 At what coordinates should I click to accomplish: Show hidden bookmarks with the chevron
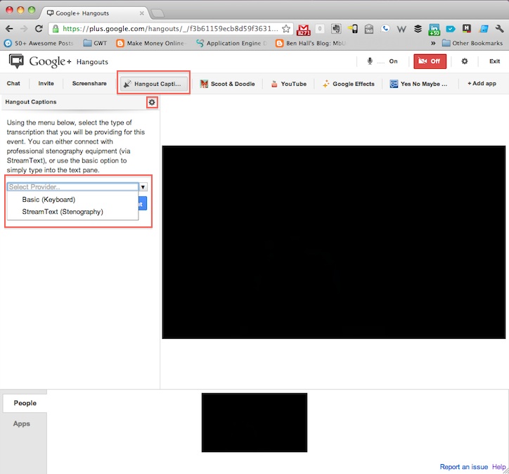click(433, 43)
